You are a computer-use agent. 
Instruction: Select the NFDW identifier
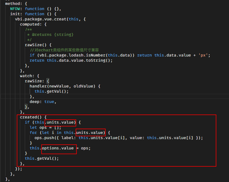pyautogui.click(x=15, y=9)
